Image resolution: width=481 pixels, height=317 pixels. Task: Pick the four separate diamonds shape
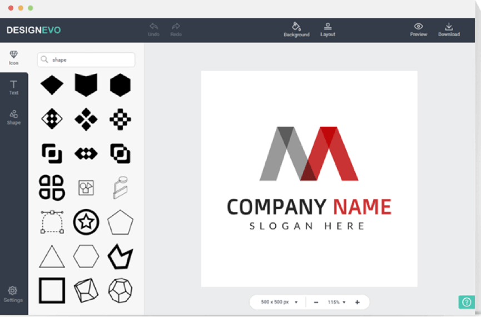coord(86,119)
